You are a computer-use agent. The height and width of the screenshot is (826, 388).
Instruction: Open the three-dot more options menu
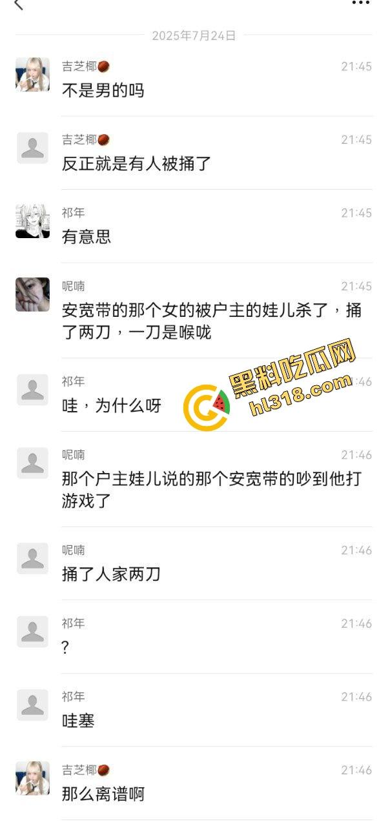pos(361,3)
